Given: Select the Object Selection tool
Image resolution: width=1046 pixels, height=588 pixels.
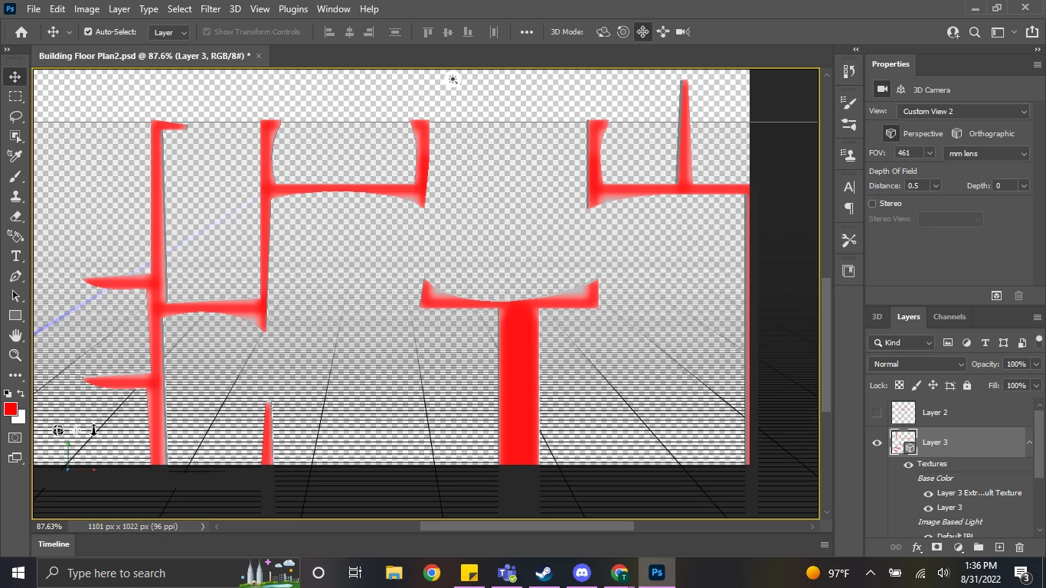Looking at the screenshot, I should click(15, 136).
